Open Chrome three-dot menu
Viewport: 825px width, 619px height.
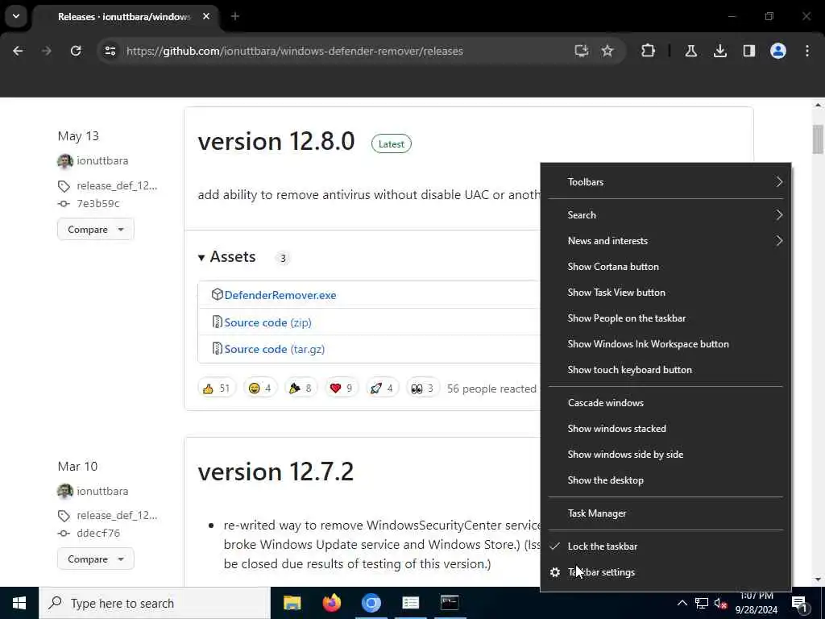click(x=806, y=51)
